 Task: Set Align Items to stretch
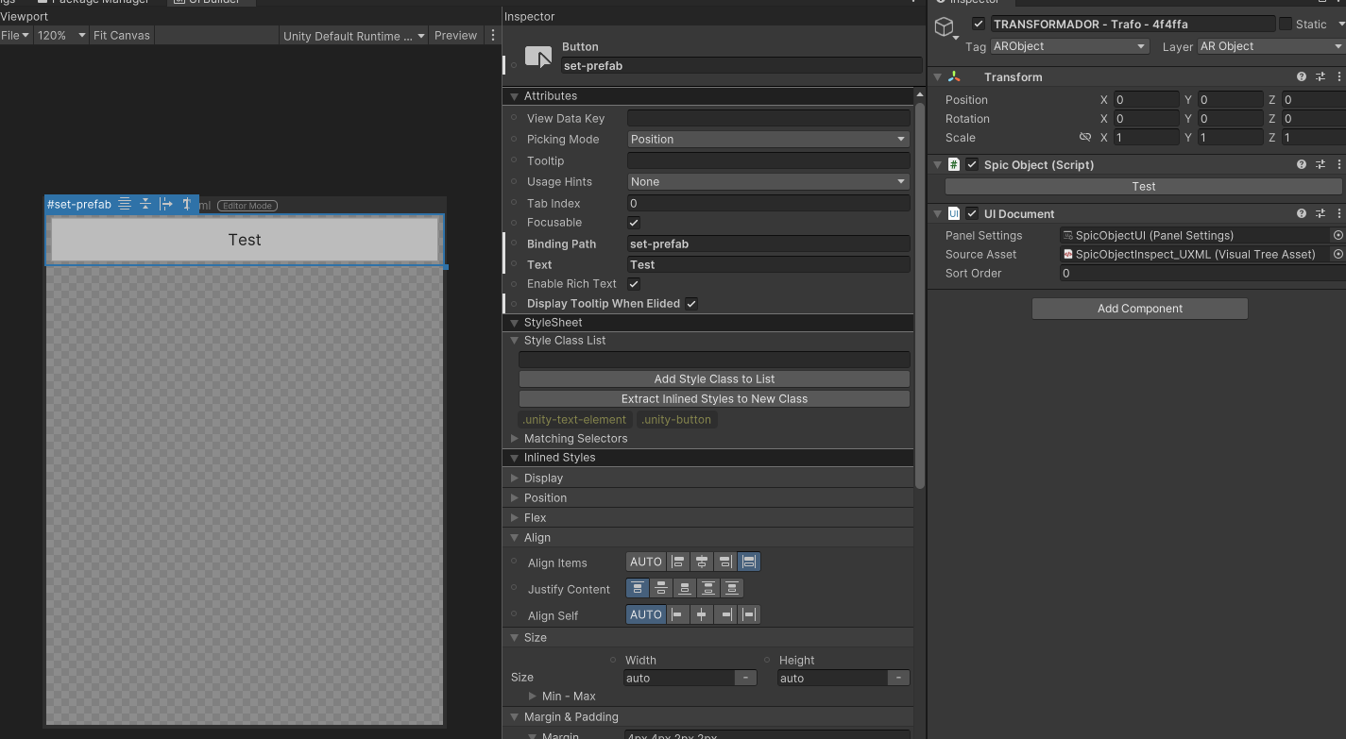[x=749, y=562]
